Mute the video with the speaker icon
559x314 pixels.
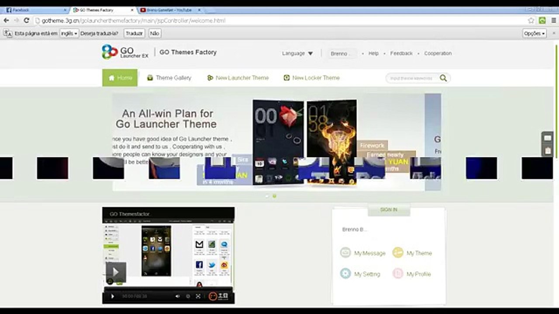177,297
